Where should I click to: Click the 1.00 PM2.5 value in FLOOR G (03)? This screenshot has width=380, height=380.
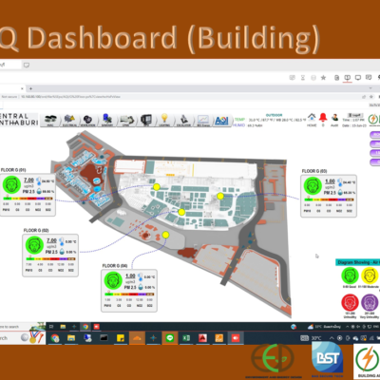(330, 181)
